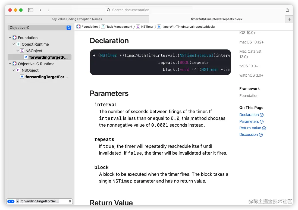Click the Search documentation field
Screen dimensions: 298x210
click(149, 10)
